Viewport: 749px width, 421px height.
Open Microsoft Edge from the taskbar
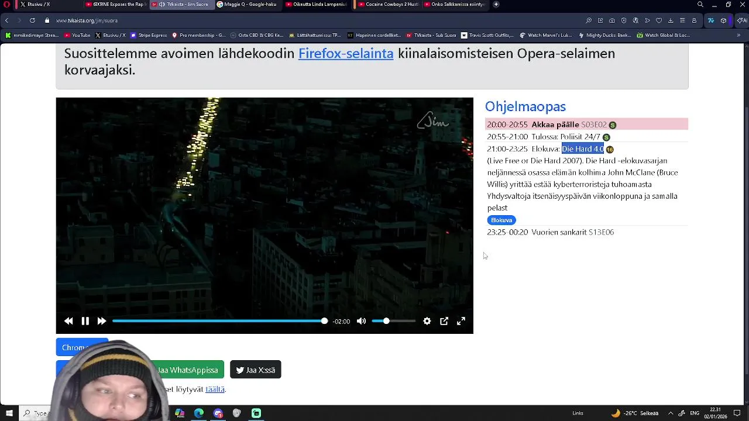pos(199,413)
